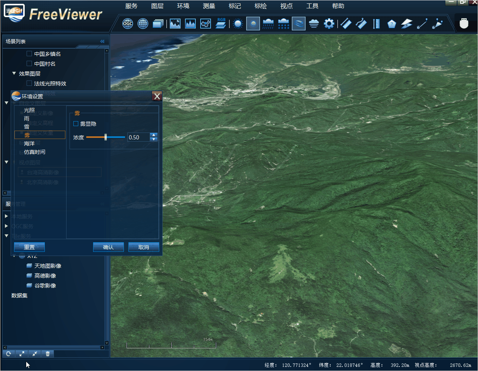
Task: Select the 高德影像 tile layer
Action: click(x=45, y=276)
